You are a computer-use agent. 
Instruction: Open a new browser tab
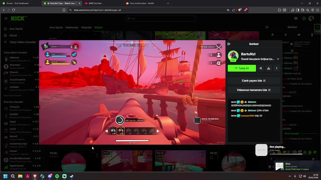coord(168,3)
